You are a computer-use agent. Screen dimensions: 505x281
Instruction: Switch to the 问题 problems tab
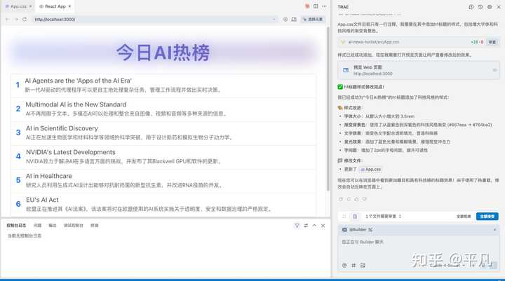click(37, 226)
